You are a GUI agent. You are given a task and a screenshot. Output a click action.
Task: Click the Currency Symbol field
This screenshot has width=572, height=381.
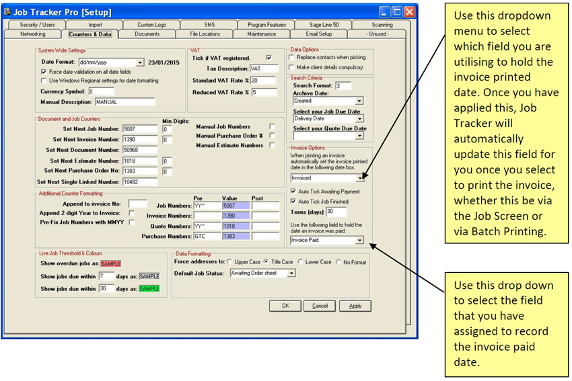(102, 91)
